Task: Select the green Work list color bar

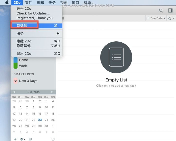Action: [15, 66]
